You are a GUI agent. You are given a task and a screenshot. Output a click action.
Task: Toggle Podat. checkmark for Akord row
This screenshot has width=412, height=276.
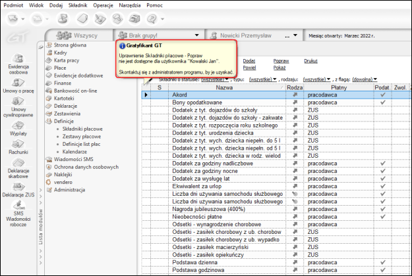(382, 95)
